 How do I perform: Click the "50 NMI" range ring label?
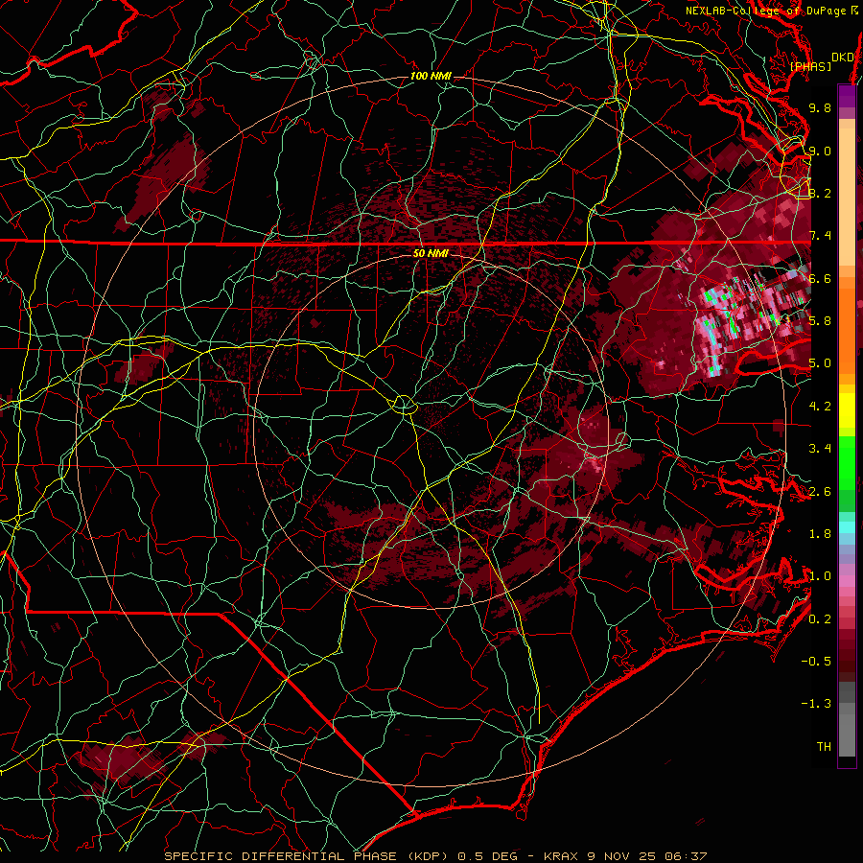431,253
